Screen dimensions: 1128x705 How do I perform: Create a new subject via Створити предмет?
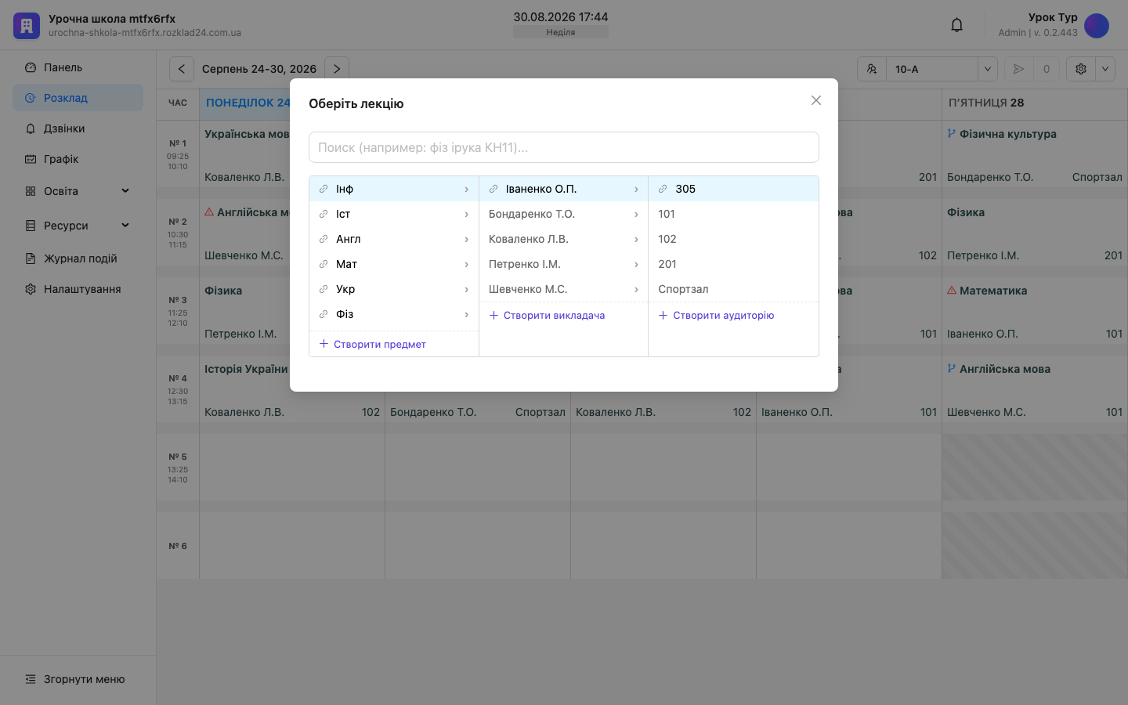point(372,344)
